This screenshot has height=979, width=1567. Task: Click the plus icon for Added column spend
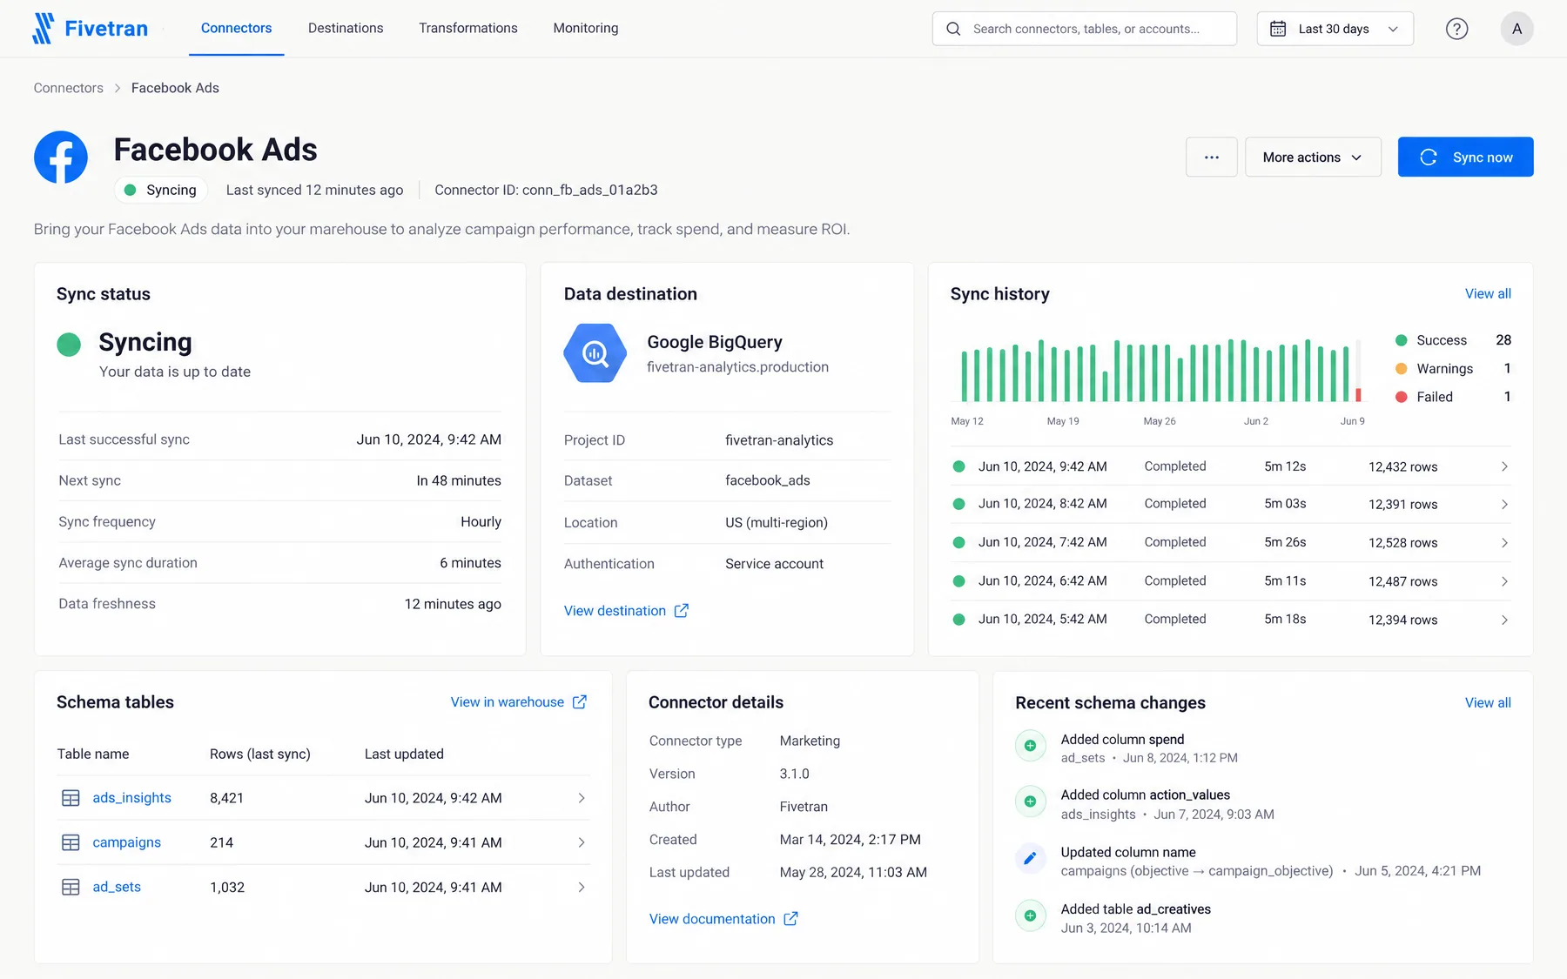click(x=1031, y=746)
